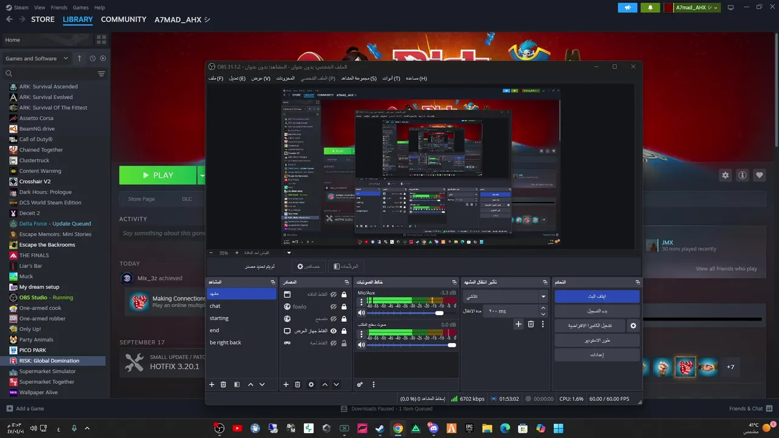Viewport: 779px width, 438px height.
Task: Open source properties gear in Sources panel toolbar
Action: [311, 384]
